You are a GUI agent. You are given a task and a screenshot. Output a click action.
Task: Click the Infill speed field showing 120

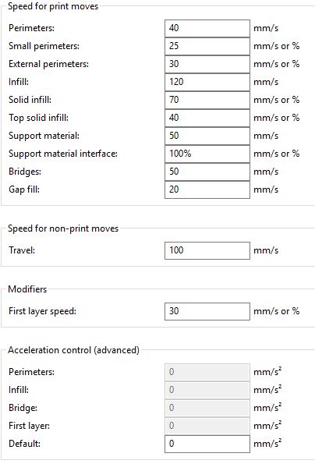[207, 82]
